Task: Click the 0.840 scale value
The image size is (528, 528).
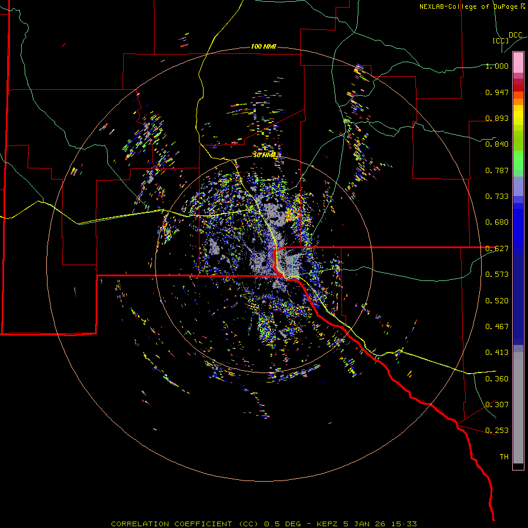Action: (497, 144)
